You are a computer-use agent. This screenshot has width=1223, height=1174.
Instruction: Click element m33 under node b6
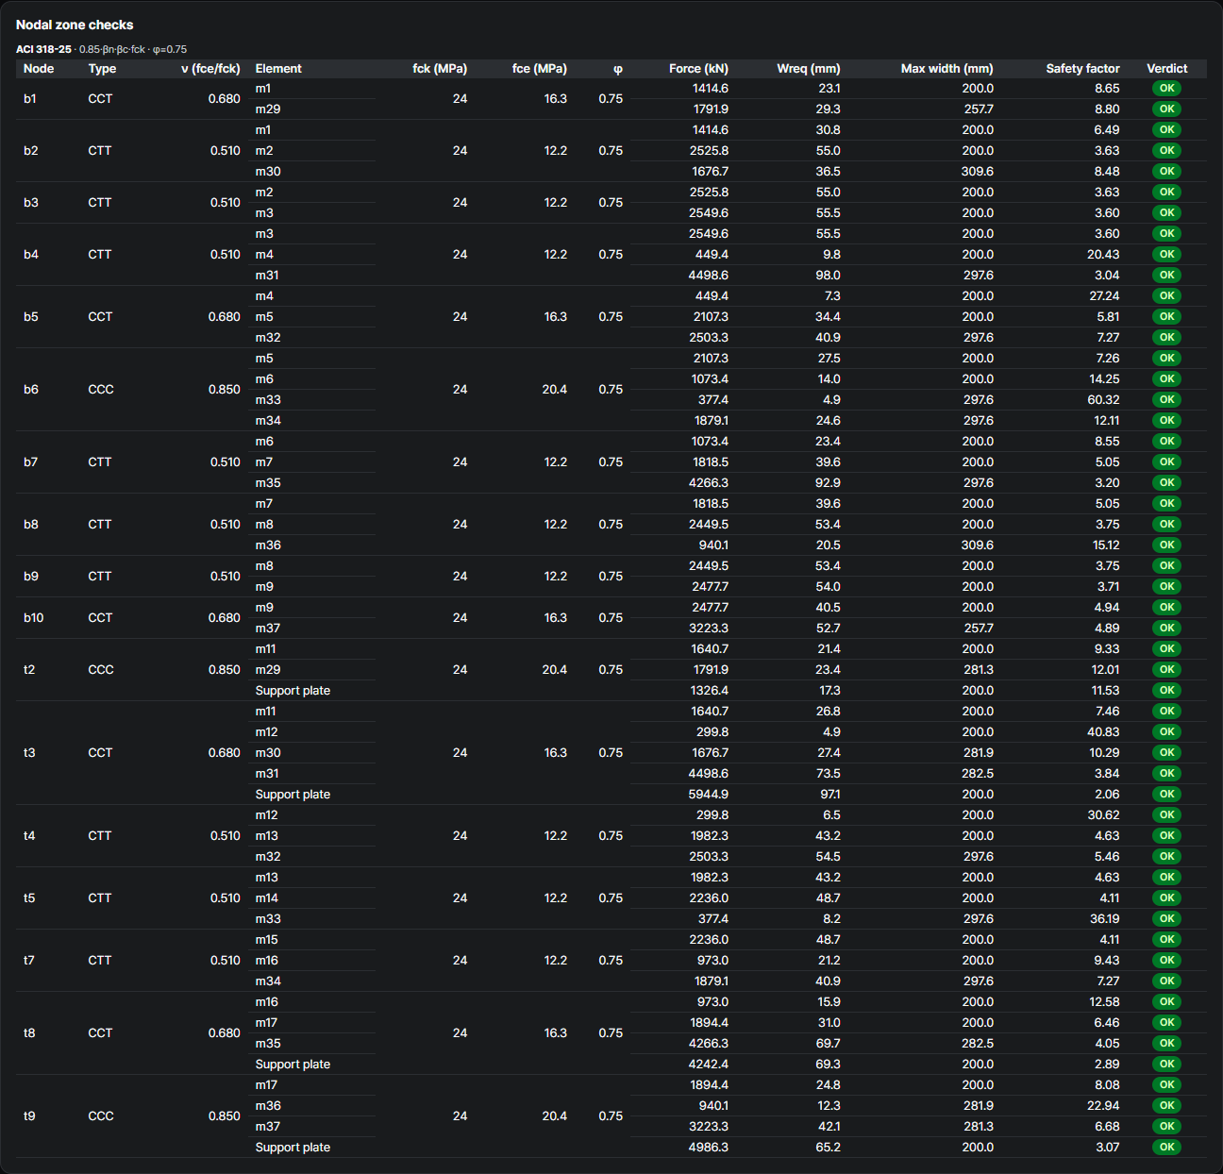pos(268,399)
